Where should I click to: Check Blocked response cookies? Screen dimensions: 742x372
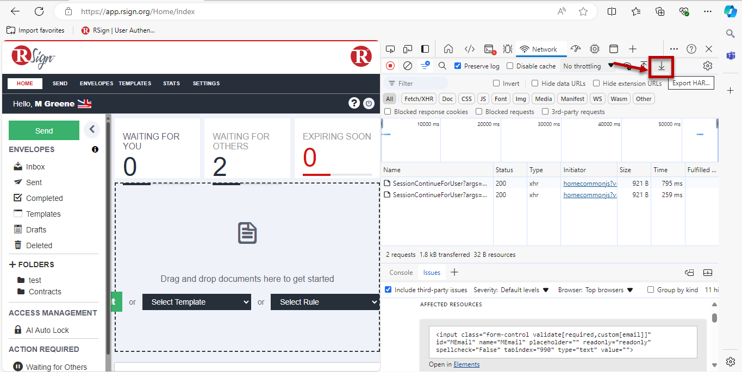point(388,111)
